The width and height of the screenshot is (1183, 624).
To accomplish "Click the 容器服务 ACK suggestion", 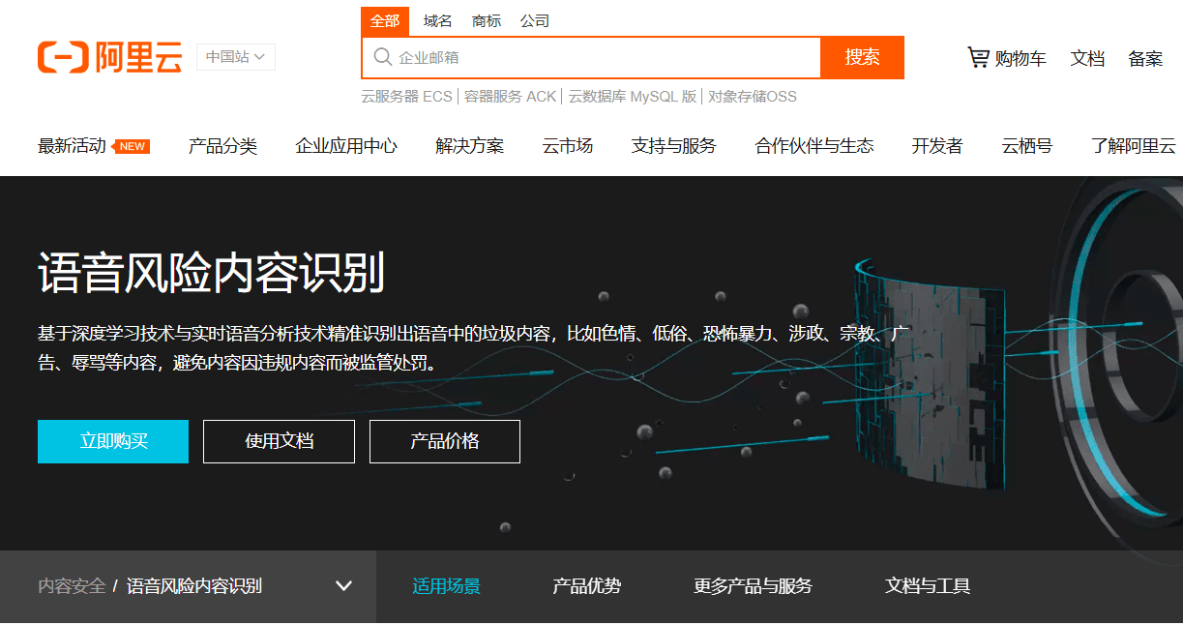I will point(511,97).
